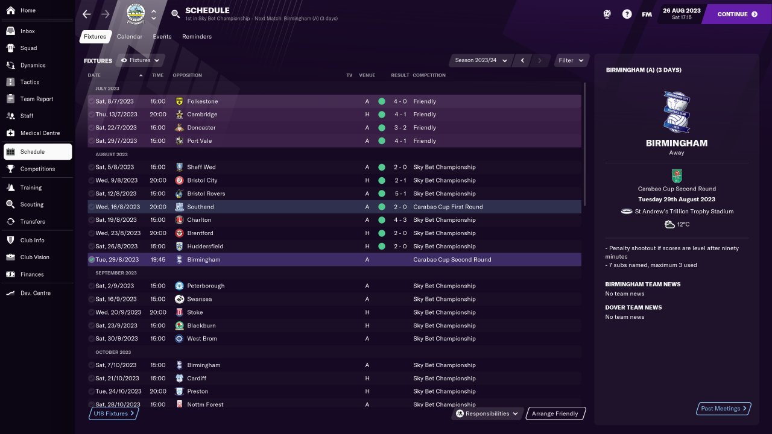Image resolution: width=772 pixels, height=434 pixels.
Task: Toggle the tick for Swansea fixture
Action: (x=92, y=300)
